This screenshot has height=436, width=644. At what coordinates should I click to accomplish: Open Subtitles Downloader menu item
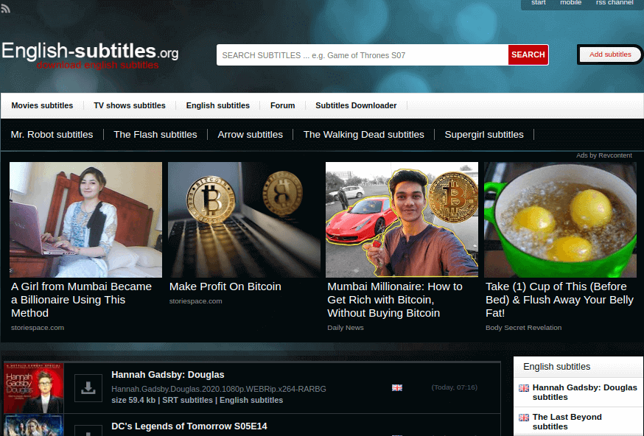(x=356, y=105)
